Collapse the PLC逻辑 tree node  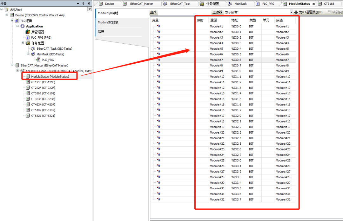(x=12, y=21)
